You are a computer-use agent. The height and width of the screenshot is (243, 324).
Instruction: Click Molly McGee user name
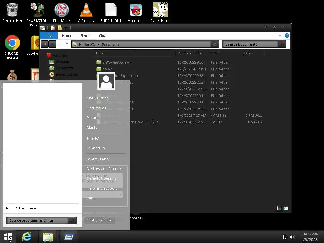point(97,98)
